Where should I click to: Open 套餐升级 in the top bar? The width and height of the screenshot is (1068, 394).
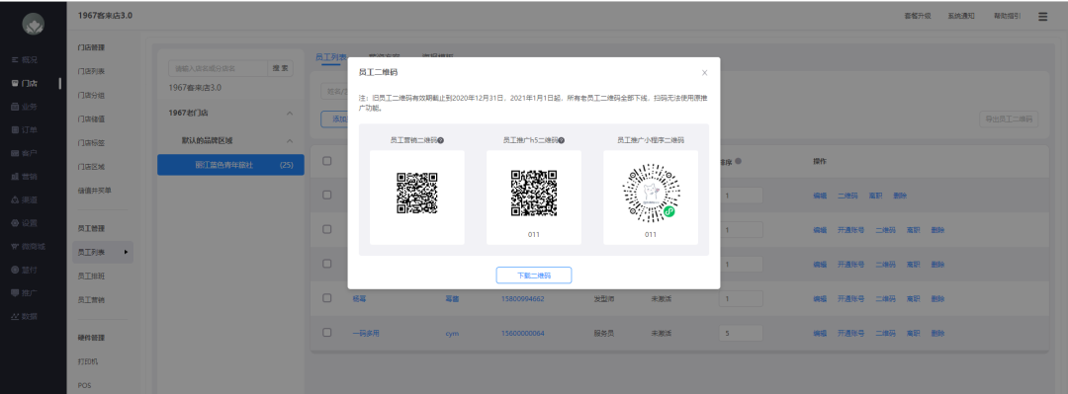(x=918, y=17)
